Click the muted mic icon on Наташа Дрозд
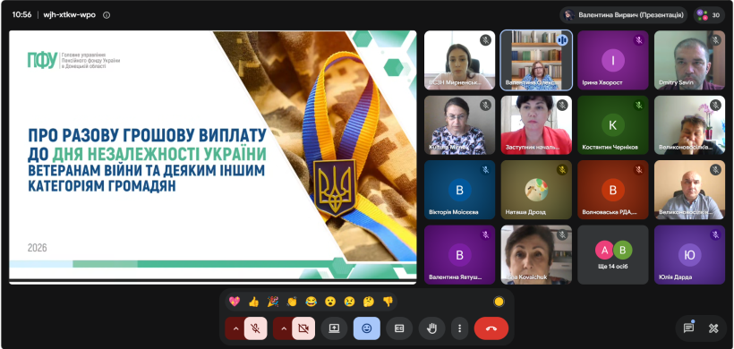This screenshot has width=734, height=349. pyautogui.click(x=562, y=170)
